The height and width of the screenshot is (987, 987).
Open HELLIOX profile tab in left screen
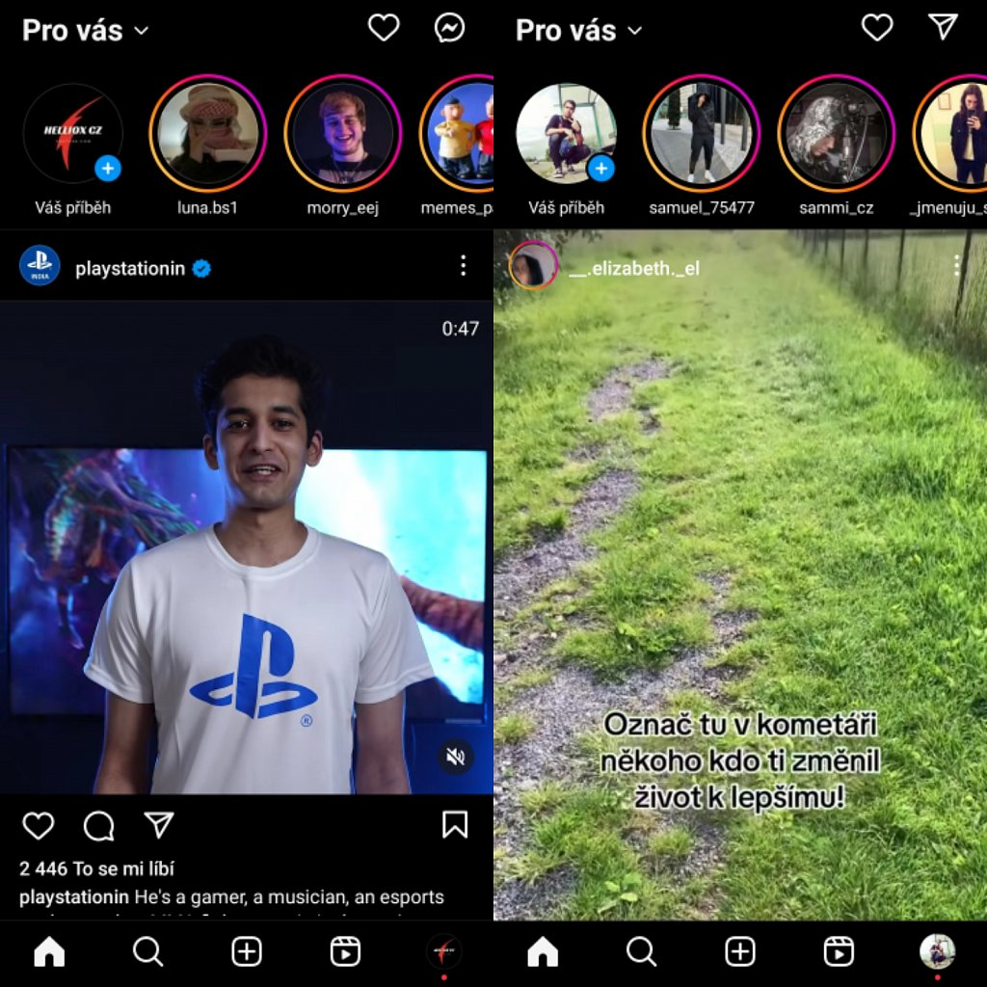[x=444, y=951]
